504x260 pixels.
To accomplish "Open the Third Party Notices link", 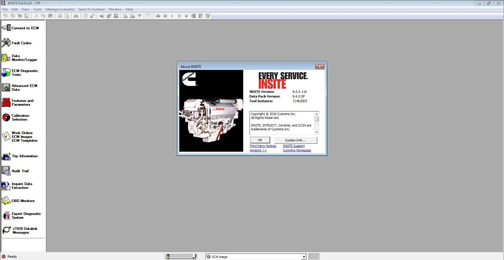I will pos(263,146).
